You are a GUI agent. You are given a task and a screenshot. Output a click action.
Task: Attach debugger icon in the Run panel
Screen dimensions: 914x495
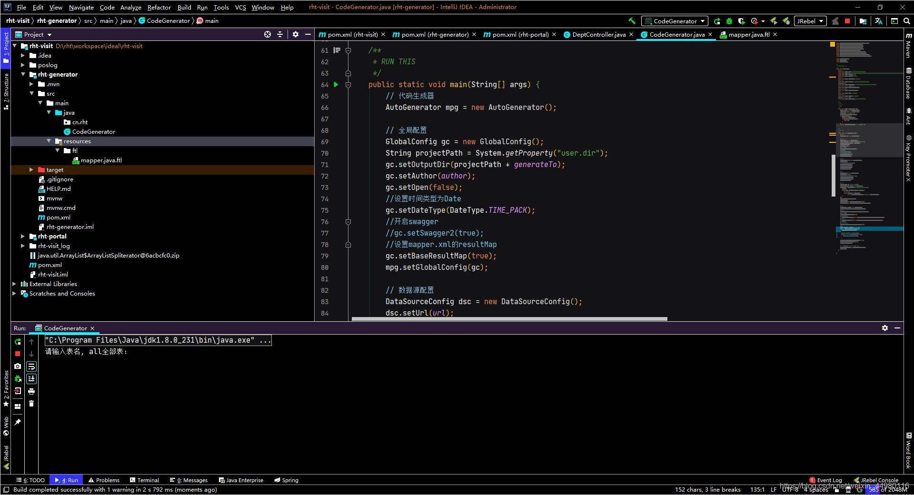point(18,379)
